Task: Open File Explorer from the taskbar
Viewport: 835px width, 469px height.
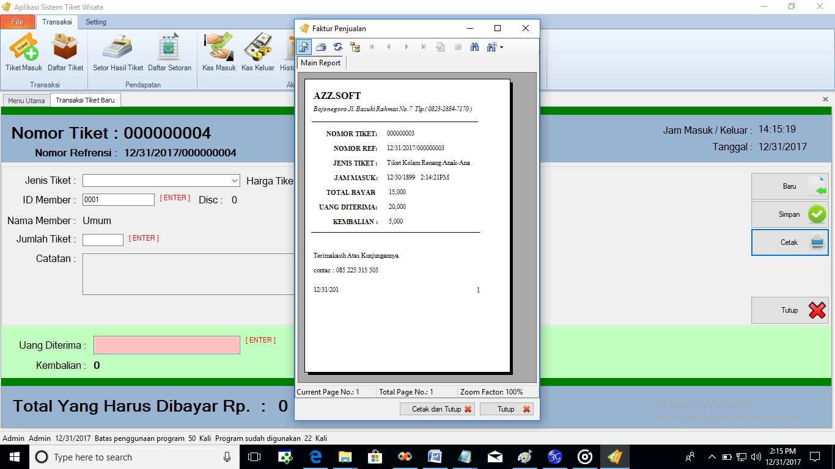Action: 345,457
